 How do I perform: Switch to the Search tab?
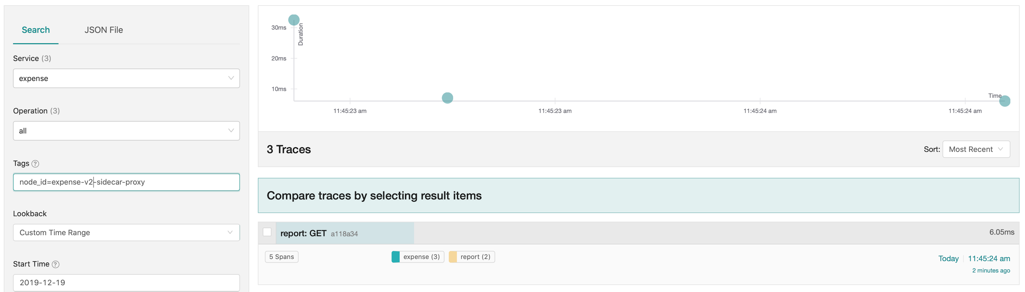36,30
